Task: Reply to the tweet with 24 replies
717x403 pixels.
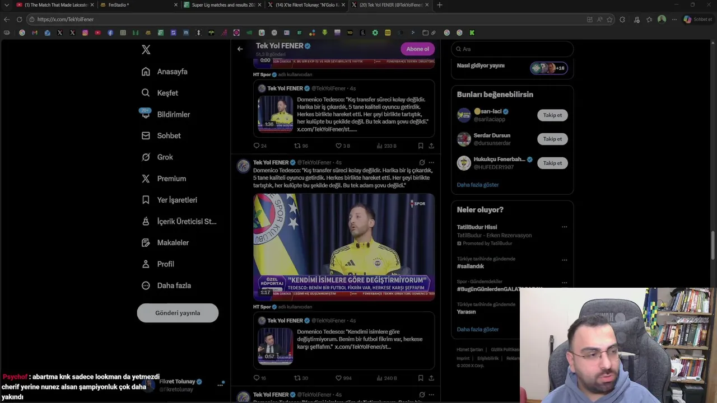Action: [260, 146]
